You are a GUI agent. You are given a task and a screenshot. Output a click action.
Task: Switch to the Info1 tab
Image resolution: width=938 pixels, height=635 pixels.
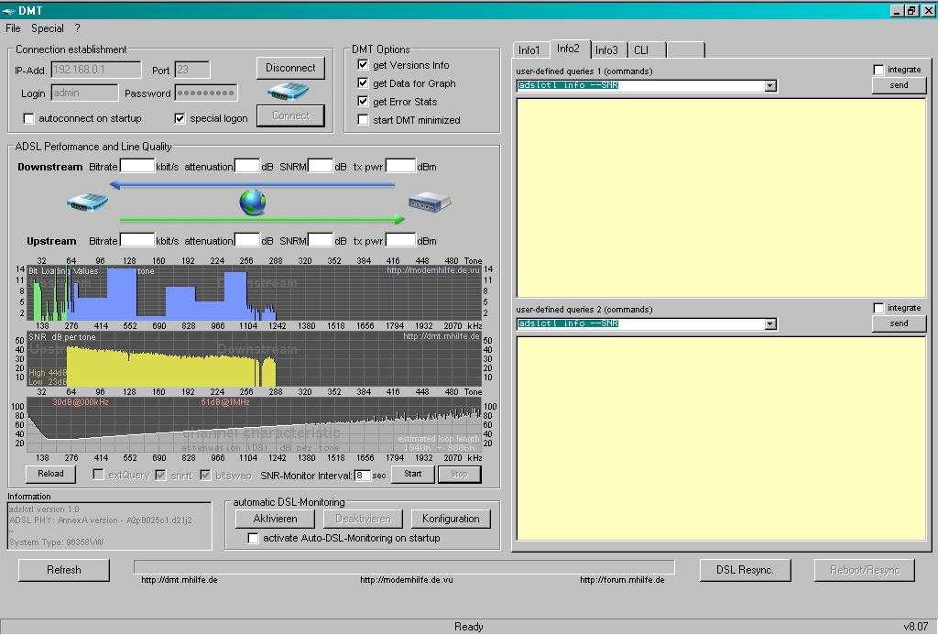tap(529, 50)
